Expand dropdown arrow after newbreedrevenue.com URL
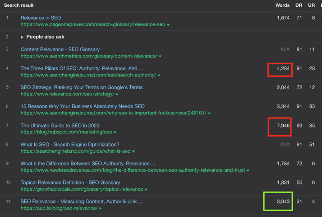The image size is (322, 217). [248, 170]
